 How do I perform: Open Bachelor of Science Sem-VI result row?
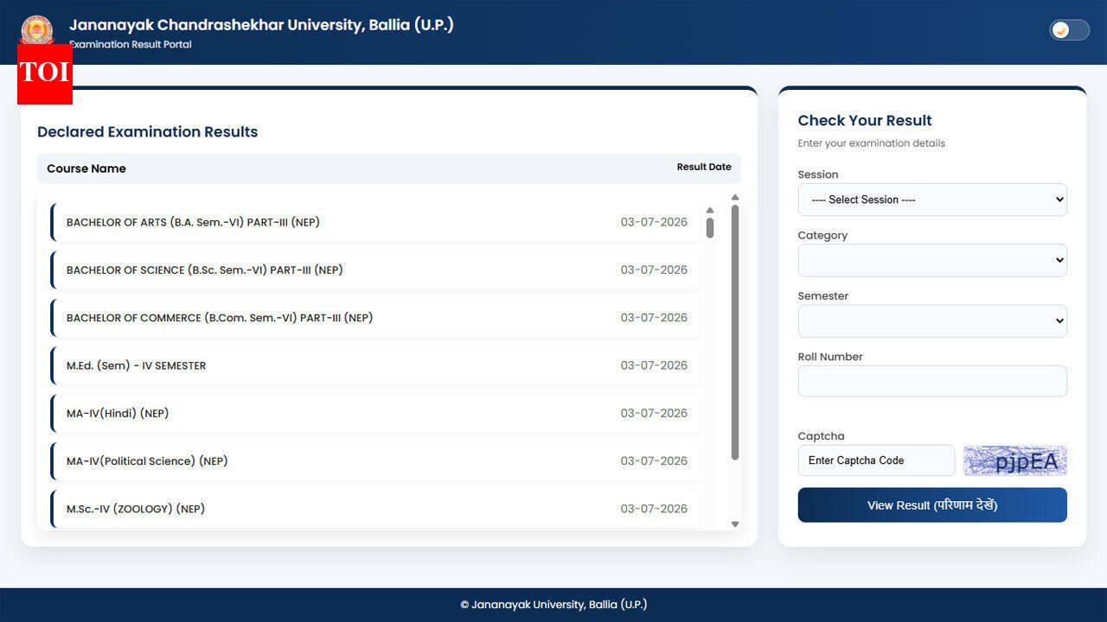click(375, 270)
